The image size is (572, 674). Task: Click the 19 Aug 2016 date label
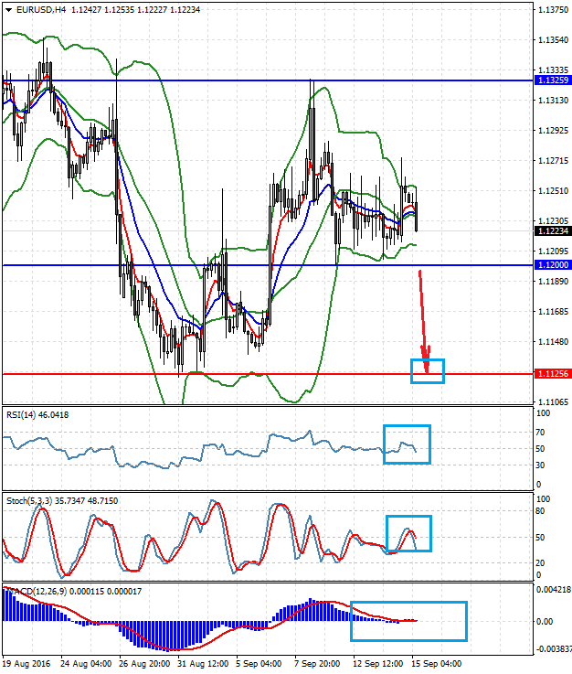tap(28, 662)
